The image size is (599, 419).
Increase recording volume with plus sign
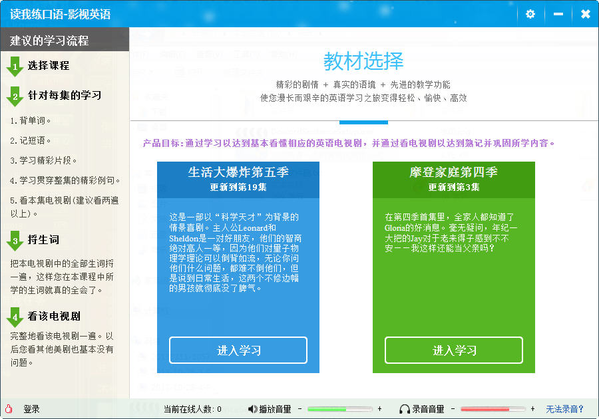[x=532, y=409]
